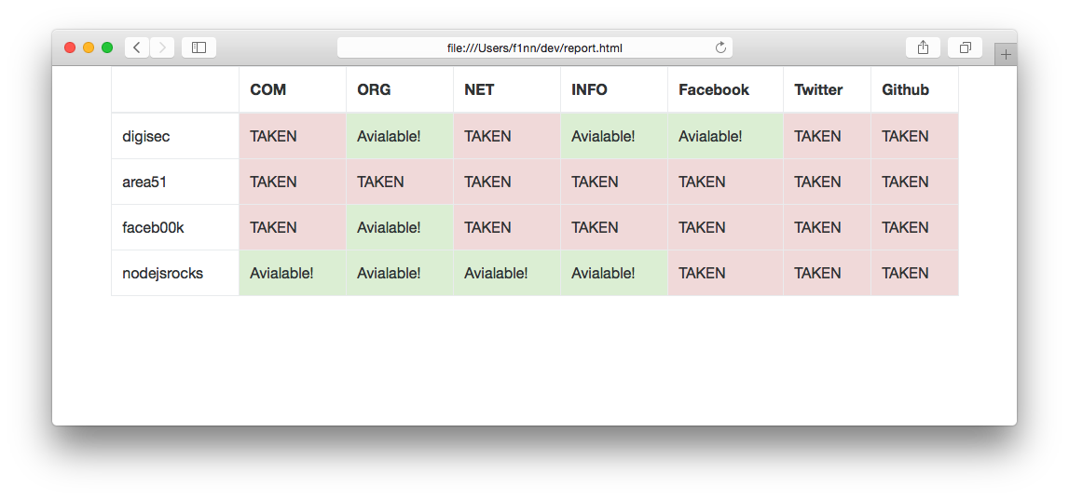Click faceb00k Twitter cell marked TAKEN
The height and width of the screenshot is (500, 1069).
click(827, 227)
